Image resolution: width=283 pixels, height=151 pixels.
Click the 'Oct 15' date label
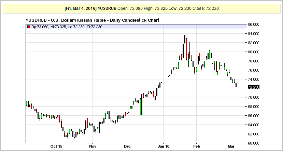click(56, 146)
